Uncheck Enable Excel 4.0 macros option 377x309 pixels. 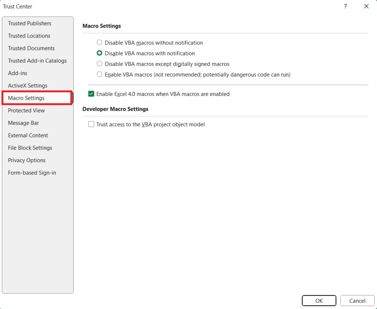tap(91, 94)
